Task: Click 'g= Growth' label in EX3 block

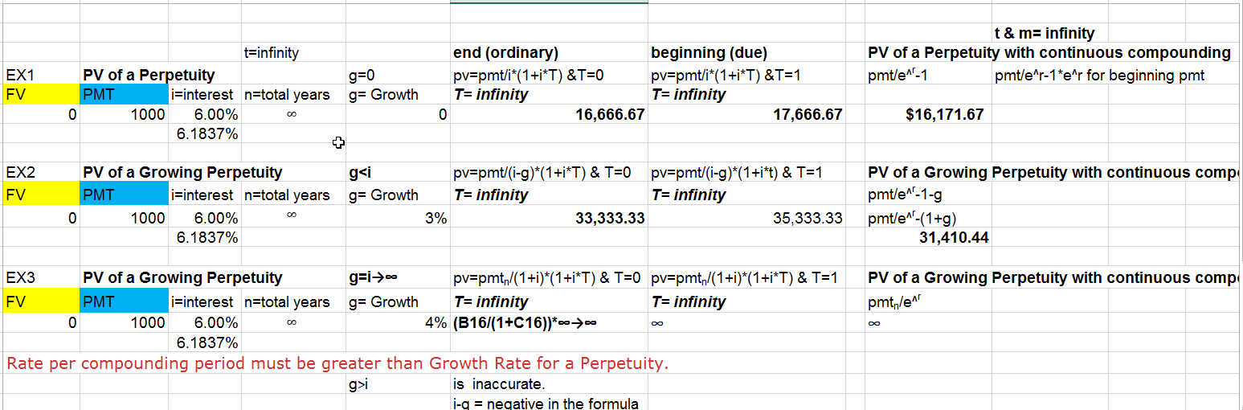Action: pyautogui.click(x=384, y=301)
